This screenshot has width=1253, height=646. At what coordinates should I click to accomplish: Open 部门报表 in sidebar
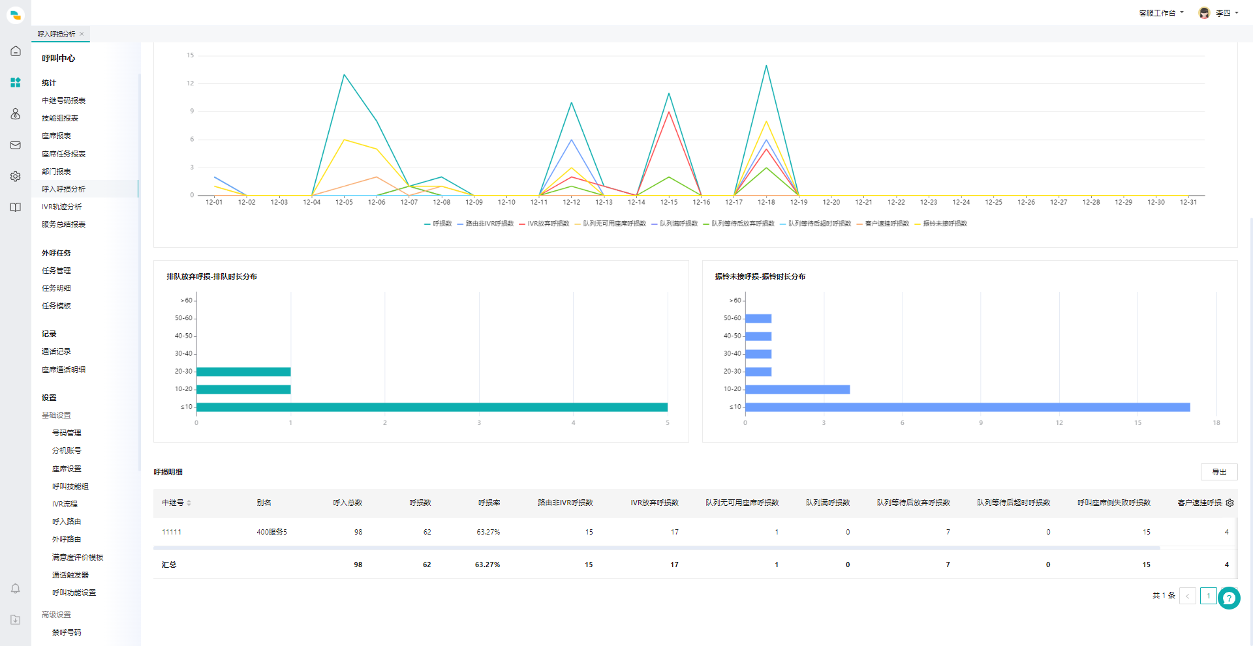pos(56,171)
